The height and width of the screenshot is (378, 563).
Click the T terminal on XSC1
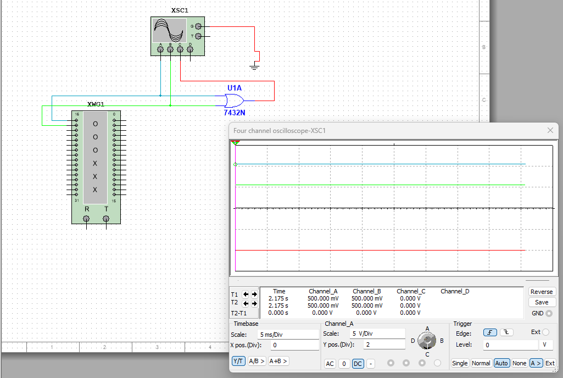pyautogui.click(x=198, y=36)
